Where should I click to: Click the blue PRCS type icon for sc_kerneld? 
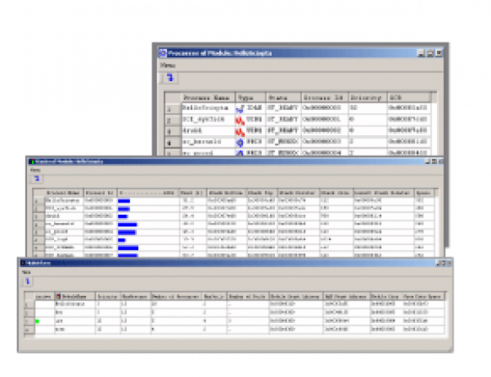coord(241,141)
